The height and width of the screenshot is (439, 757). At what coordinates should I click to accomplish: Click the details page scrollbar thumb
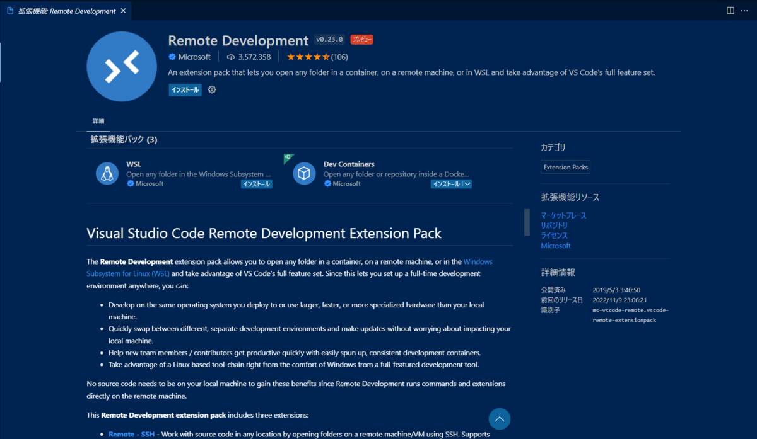pos(527,222)
